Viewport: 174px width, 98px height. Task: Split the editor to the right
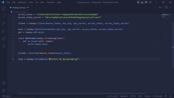[x=166, y=7]
